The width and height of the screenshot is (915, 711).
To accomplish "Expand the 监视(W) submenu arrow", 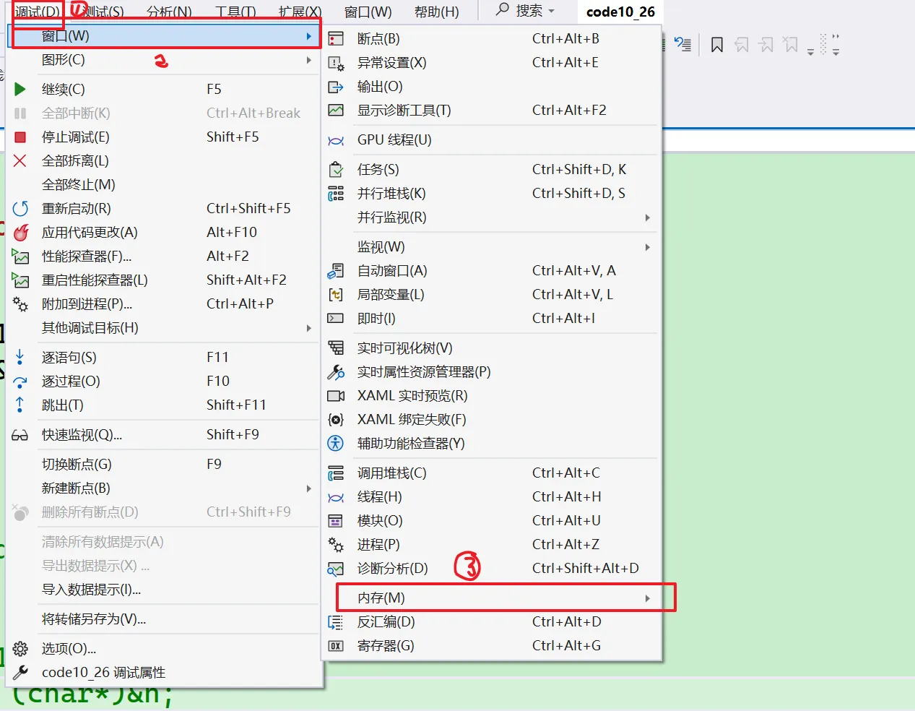I will (647, 247).
